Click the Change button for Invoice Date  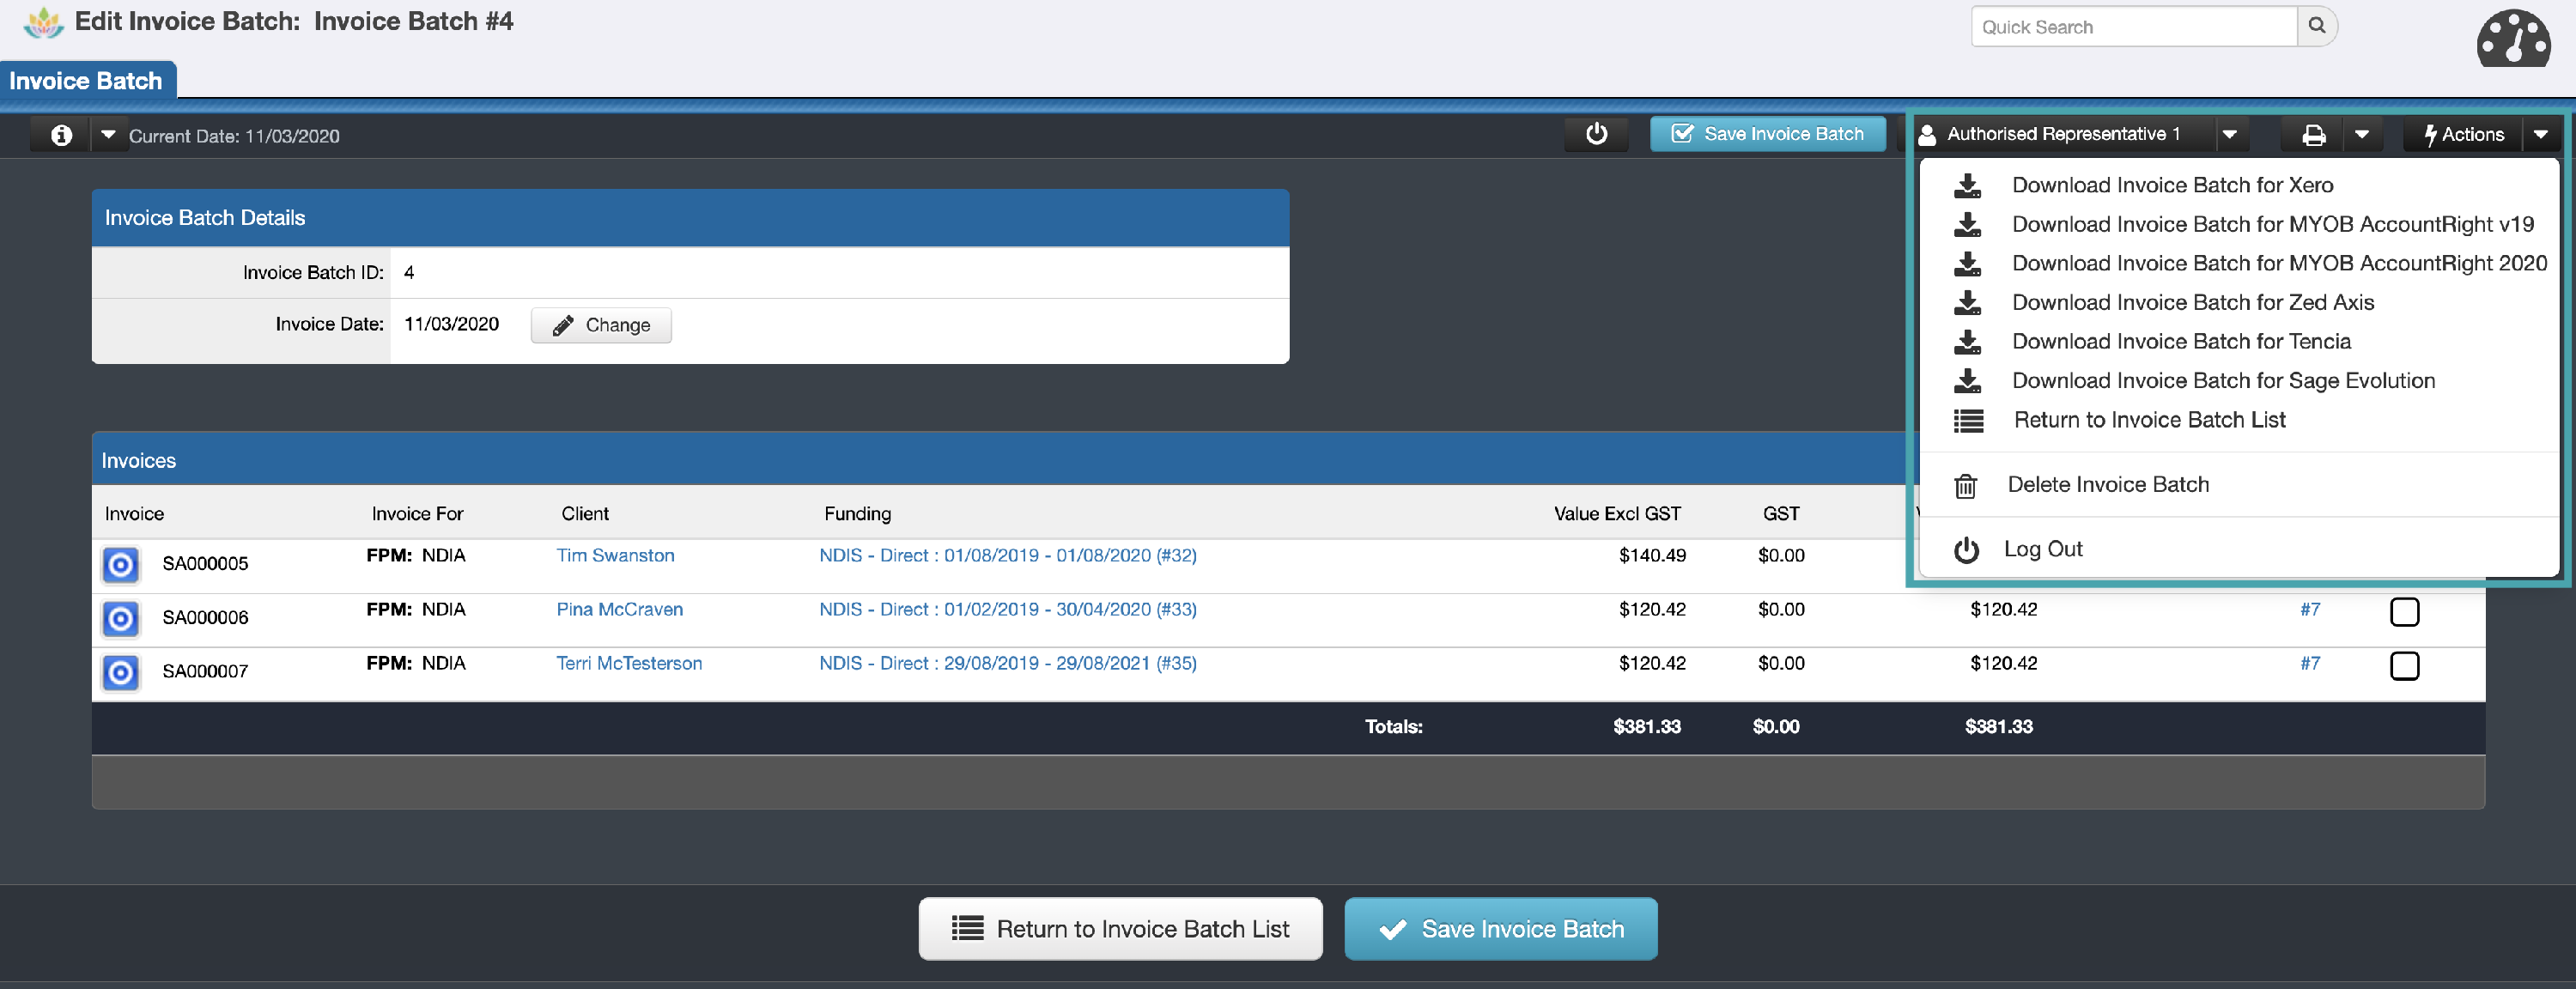(600, 324)
